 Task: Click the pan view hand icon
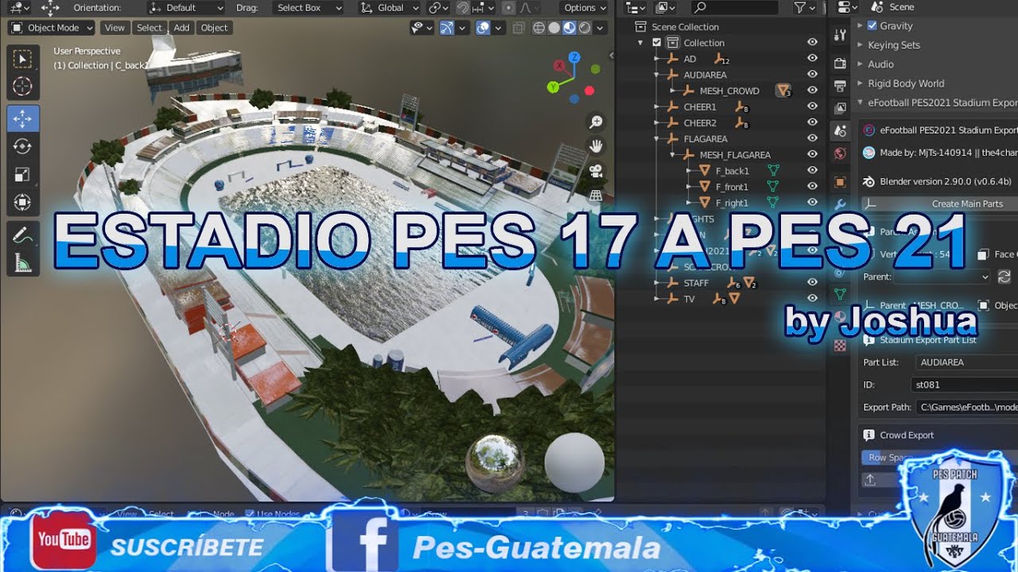click(596, 146)
